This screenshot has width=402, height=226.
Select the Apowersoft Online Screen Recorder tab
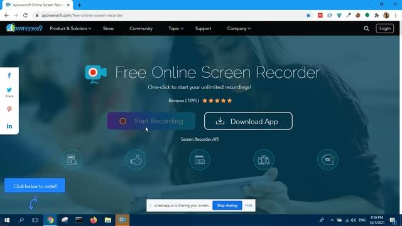[x=38, y=5]
